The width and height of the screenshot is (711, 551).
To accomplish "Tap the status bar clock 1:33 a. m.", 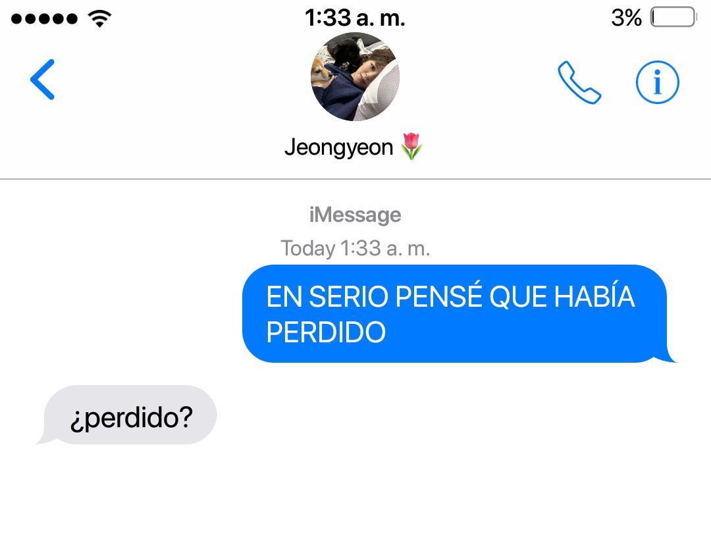I will click(355, 18).
